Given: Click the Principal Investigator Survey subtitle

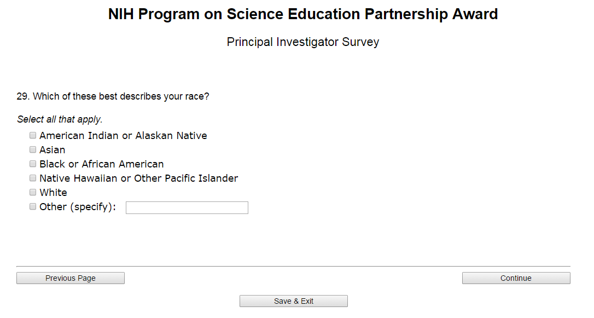Looking at the screenshot, I should click(x=303, y=42).
